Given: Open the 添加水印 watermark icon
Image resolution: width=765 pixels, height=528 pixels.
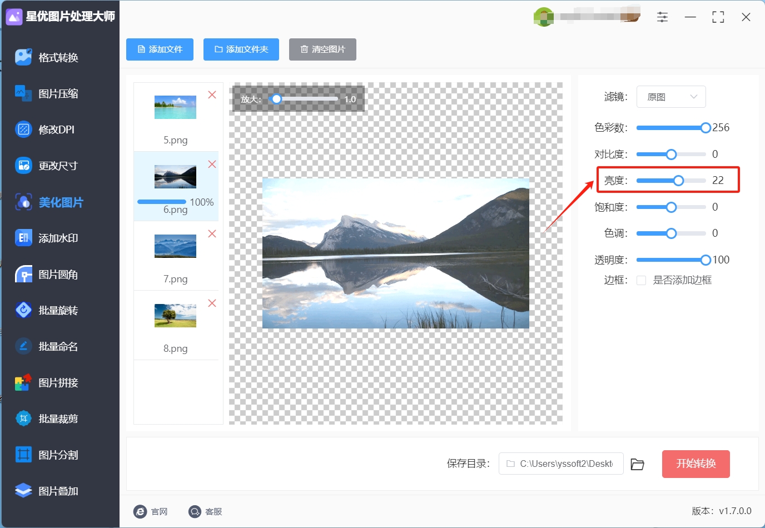Looking at the screenshot, I should pyautogui.click(x=23, y=238).
